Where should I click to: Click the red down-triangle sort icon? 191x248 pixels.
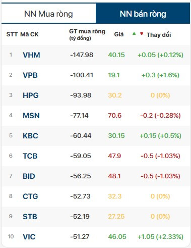coord(142,34)
